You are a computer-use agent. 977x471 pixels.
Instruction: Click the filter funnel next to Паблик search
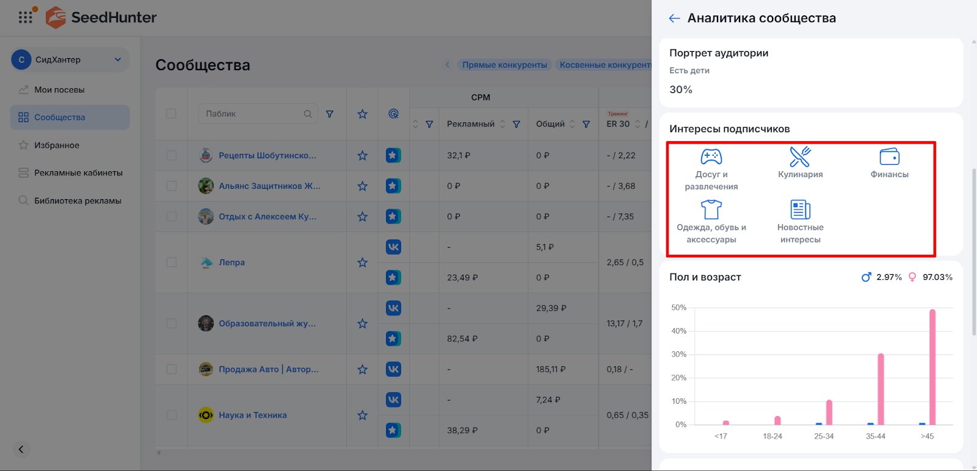click(x=330, y=114)
